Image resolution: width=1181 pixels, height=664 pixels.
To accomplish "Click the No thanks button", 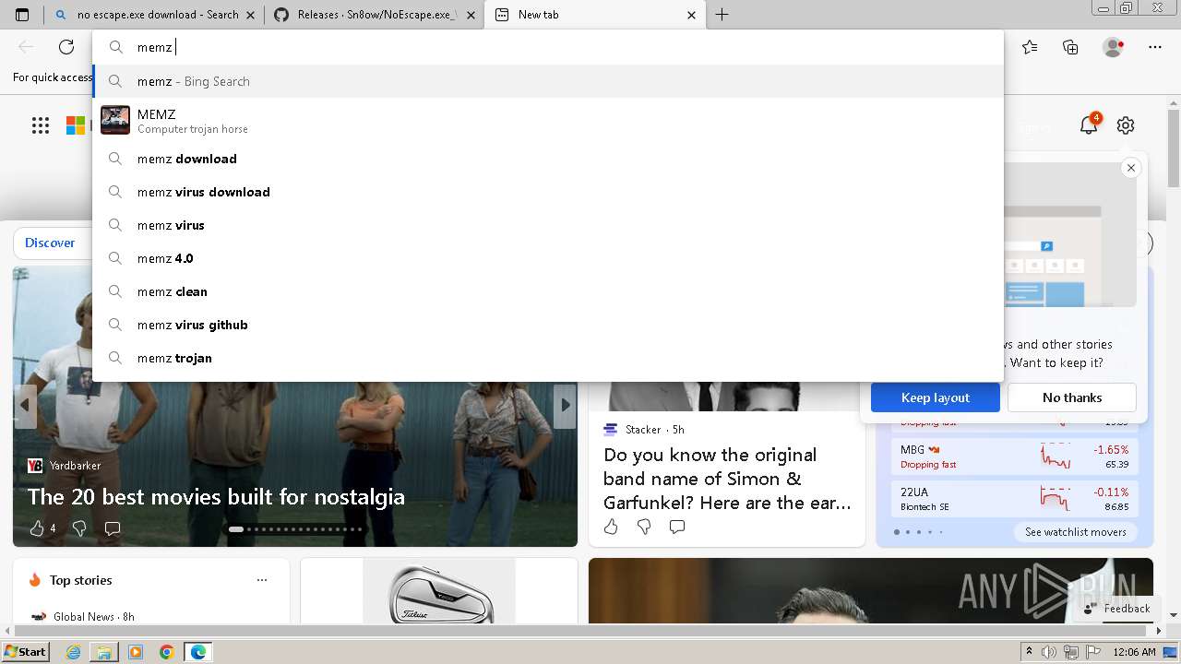I will 1072,397.
